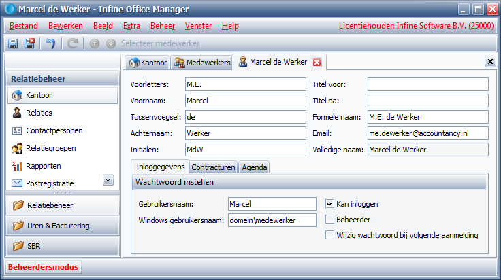Open the Bewerken menu
The width and height of the screenshot is (501, 280).
coord(65,26)
